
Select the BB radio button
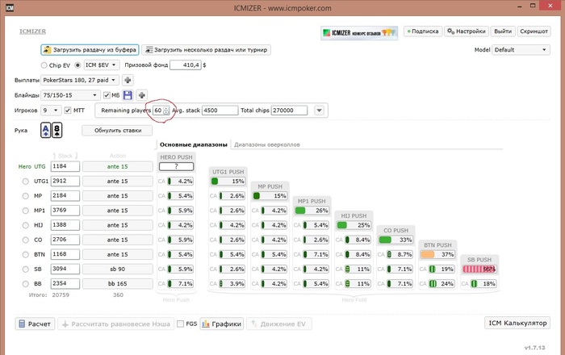[x=25, y=284]
